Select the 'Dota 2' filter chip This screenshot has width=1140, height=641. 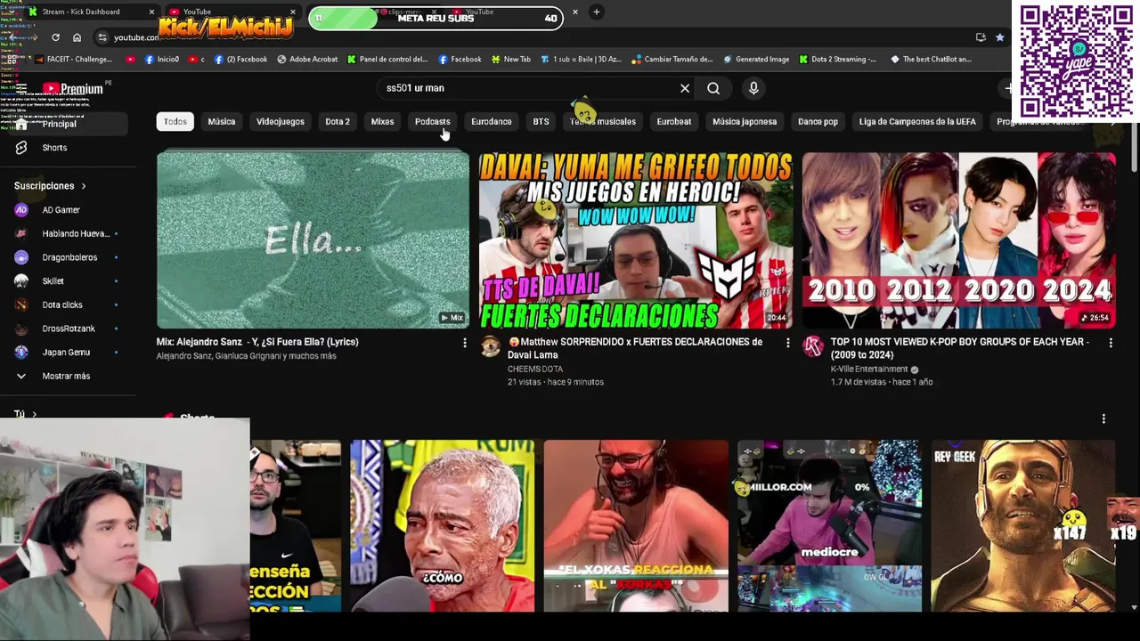pyautogui.click(x=338, y=121)
